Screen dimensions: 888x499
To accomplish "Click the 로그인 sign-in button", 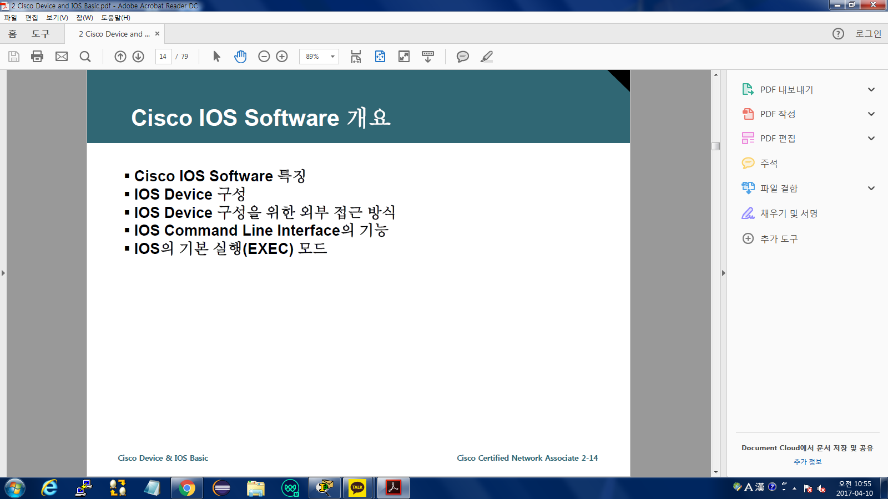I will 868,34.
